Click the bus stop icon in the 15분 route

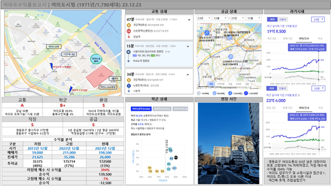(x=129, y=52)
